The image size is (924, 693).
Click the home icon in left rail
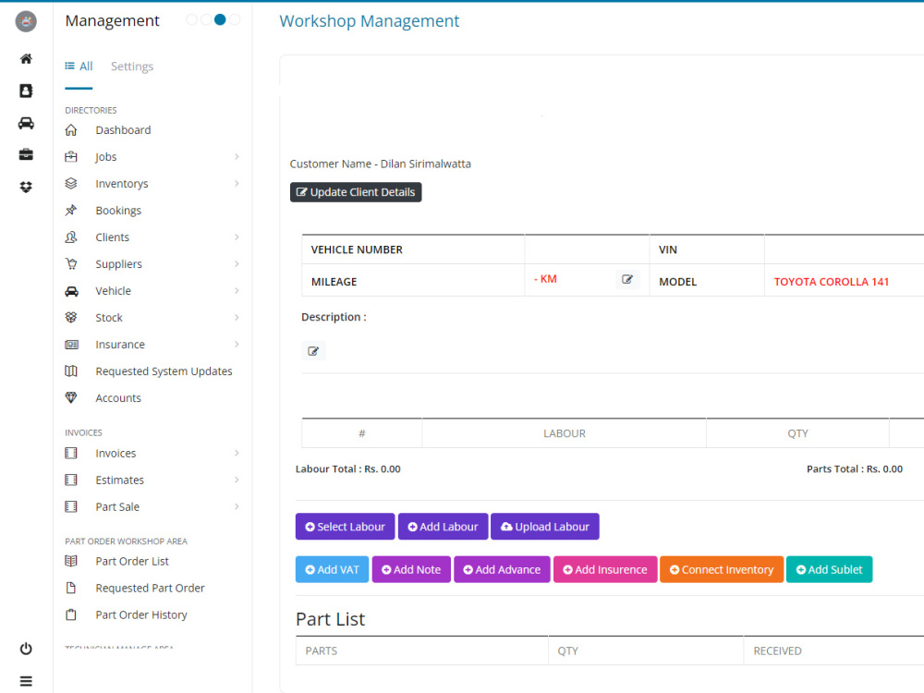point(26,58)
